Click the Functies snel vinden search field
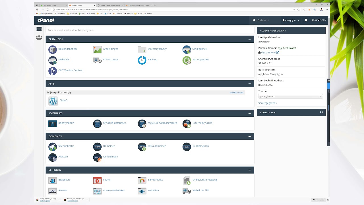Image resolution: width=364 pixels, height=205 pixels. point(150,30)
